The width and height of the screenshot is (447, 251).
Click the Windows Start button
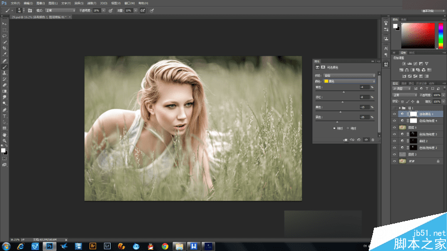point(6,245)
